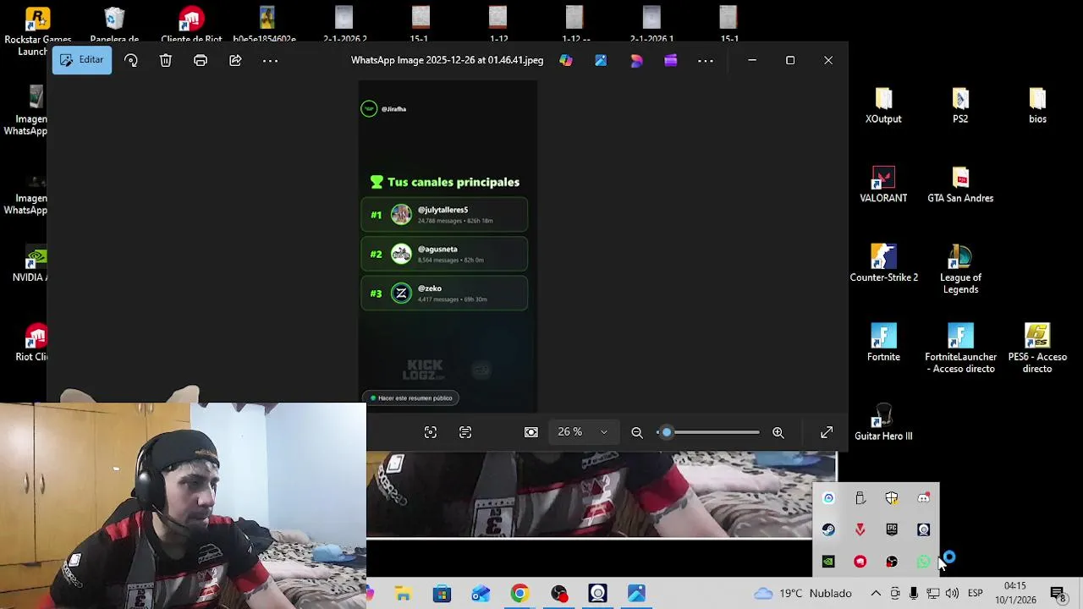
Task: Select FortniteLauncher - Acceso directo icon
Action: tap(960, 348)
